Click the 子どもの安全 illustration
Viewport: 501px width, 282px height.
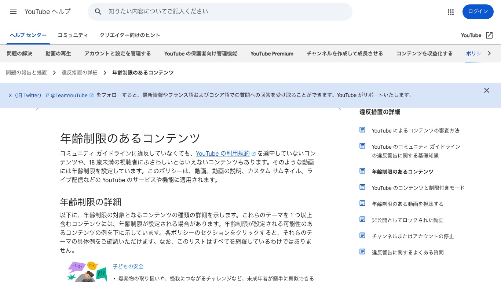point(87,272)
